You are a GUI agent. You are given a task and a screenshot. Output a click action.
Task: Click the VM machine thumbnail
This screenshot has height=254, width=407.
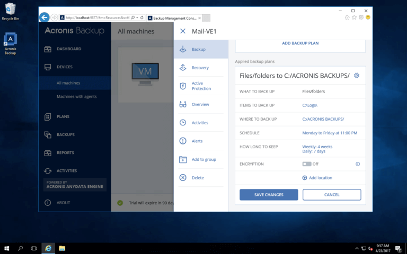145,74
